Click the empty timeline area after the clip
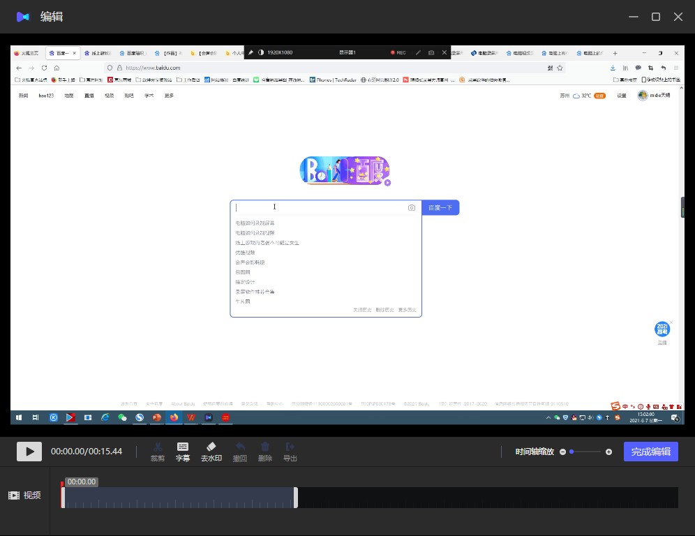 (x=488, y=498)
